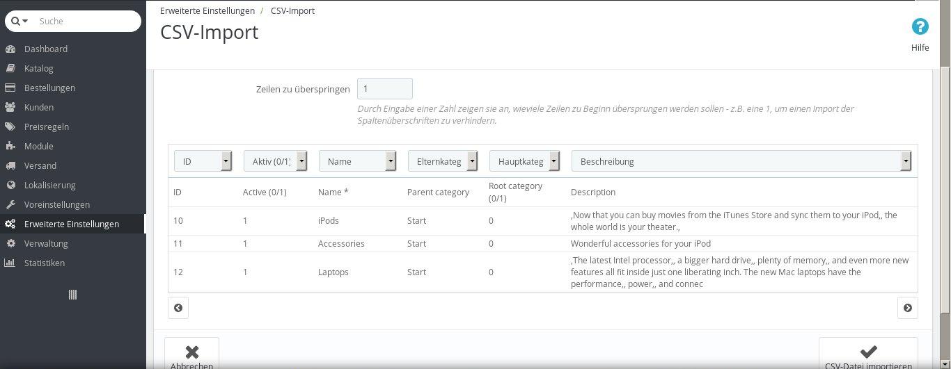The image size is (951, 369).
Task: Click the Kunden people icon
Action: click(10, 108)
